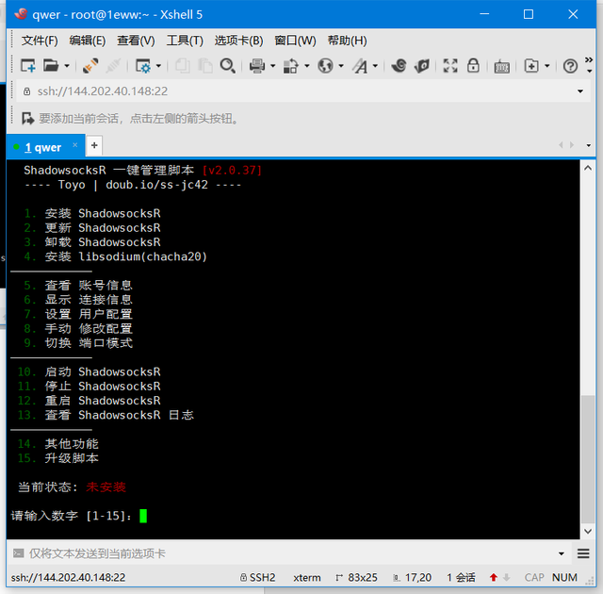Open the 编辑(E) menu
The height and width of the screenshot is (594, 603).
point(88,41)
